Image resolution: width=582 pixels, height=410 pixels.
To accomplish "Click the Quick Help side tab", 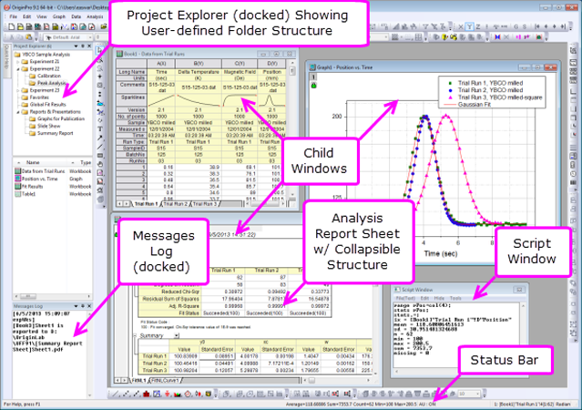I will pos(6,59).
